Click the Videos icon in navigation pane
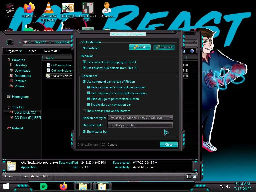The height and width of the screenshot is (192, 256). (x=11, y=86)
